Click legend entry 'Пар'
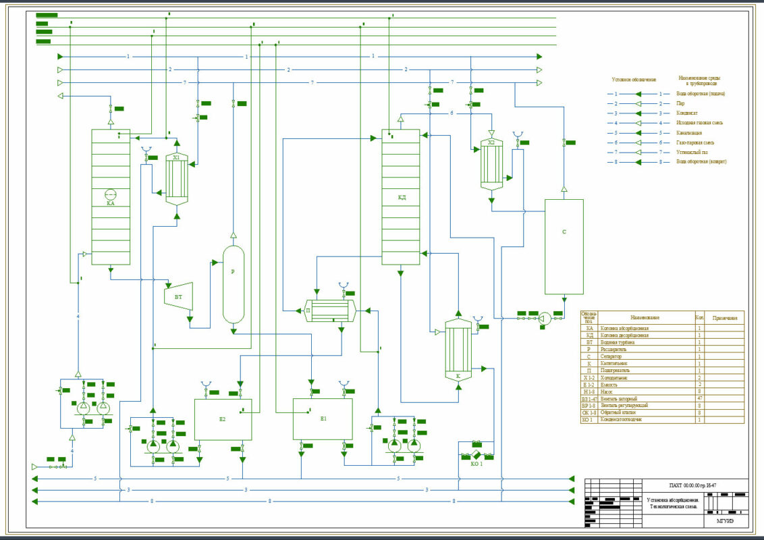The image size is (764, 540). click(x=680, y=103)
